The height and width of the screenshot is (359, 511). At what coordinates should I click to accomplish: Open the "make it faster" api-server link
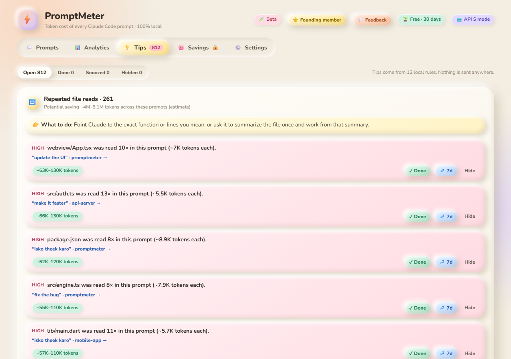pyautogui.click(x=67, y=203)
